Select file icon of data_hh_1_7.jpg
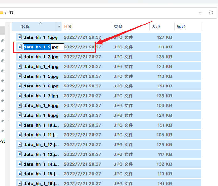218x186 pixels. click(20, 96)
